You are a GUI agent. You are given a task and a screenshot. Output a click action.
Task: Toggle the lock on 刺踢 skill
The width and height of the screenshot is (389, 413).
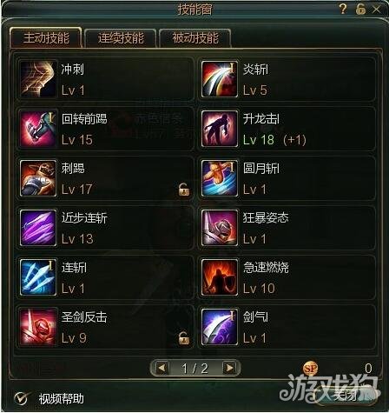pos(184,190)
